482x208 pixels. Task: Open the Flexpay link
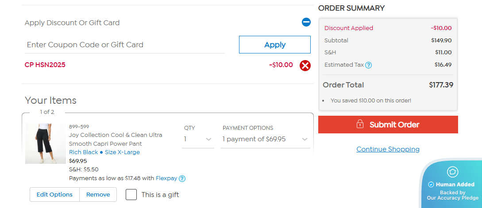pos(166,178)
